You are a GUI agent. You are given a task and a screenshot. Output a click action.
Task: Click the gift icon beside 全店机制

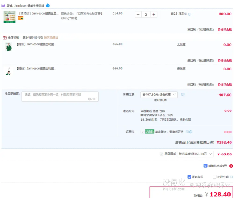tap(5, 38)
